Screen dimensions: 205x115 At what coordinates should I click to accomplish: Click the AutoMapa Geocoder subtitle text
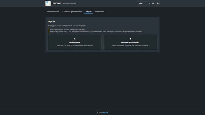coord(69,4)
